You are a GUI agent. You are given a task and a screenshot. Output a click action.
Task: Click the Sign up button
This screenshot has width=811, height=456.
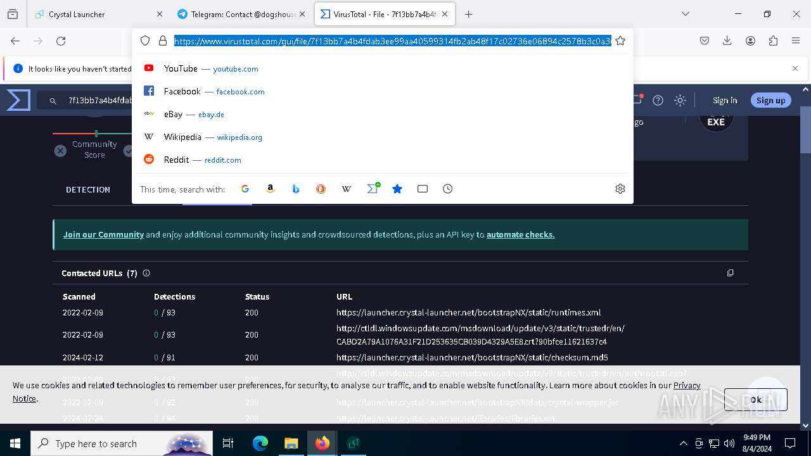(x=770, y=100)
